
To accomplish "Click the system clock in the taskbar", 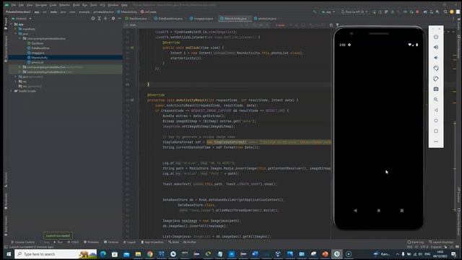I will tap(440, 253).
